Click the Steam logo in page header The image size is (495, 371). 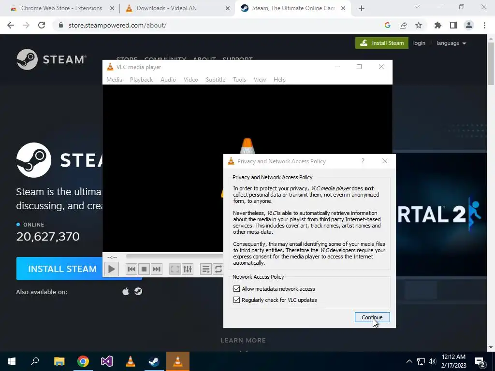pos(51,59)
